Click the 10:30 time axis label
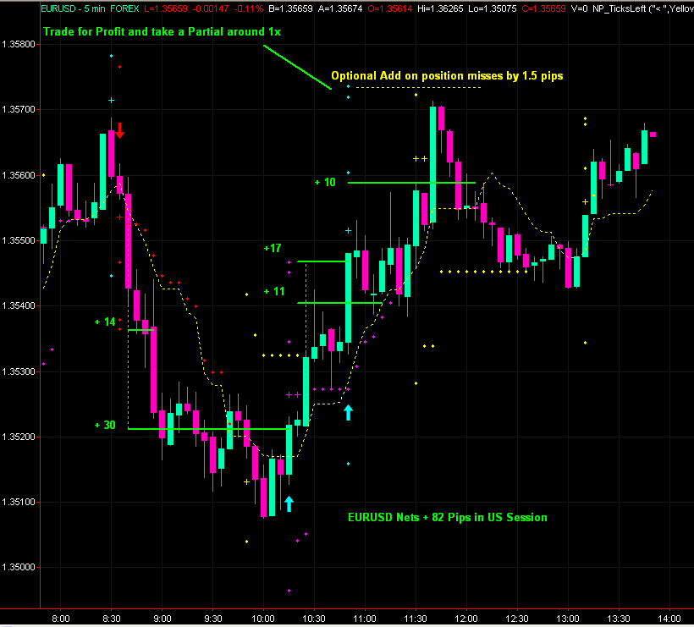 (x=314, y=619)
